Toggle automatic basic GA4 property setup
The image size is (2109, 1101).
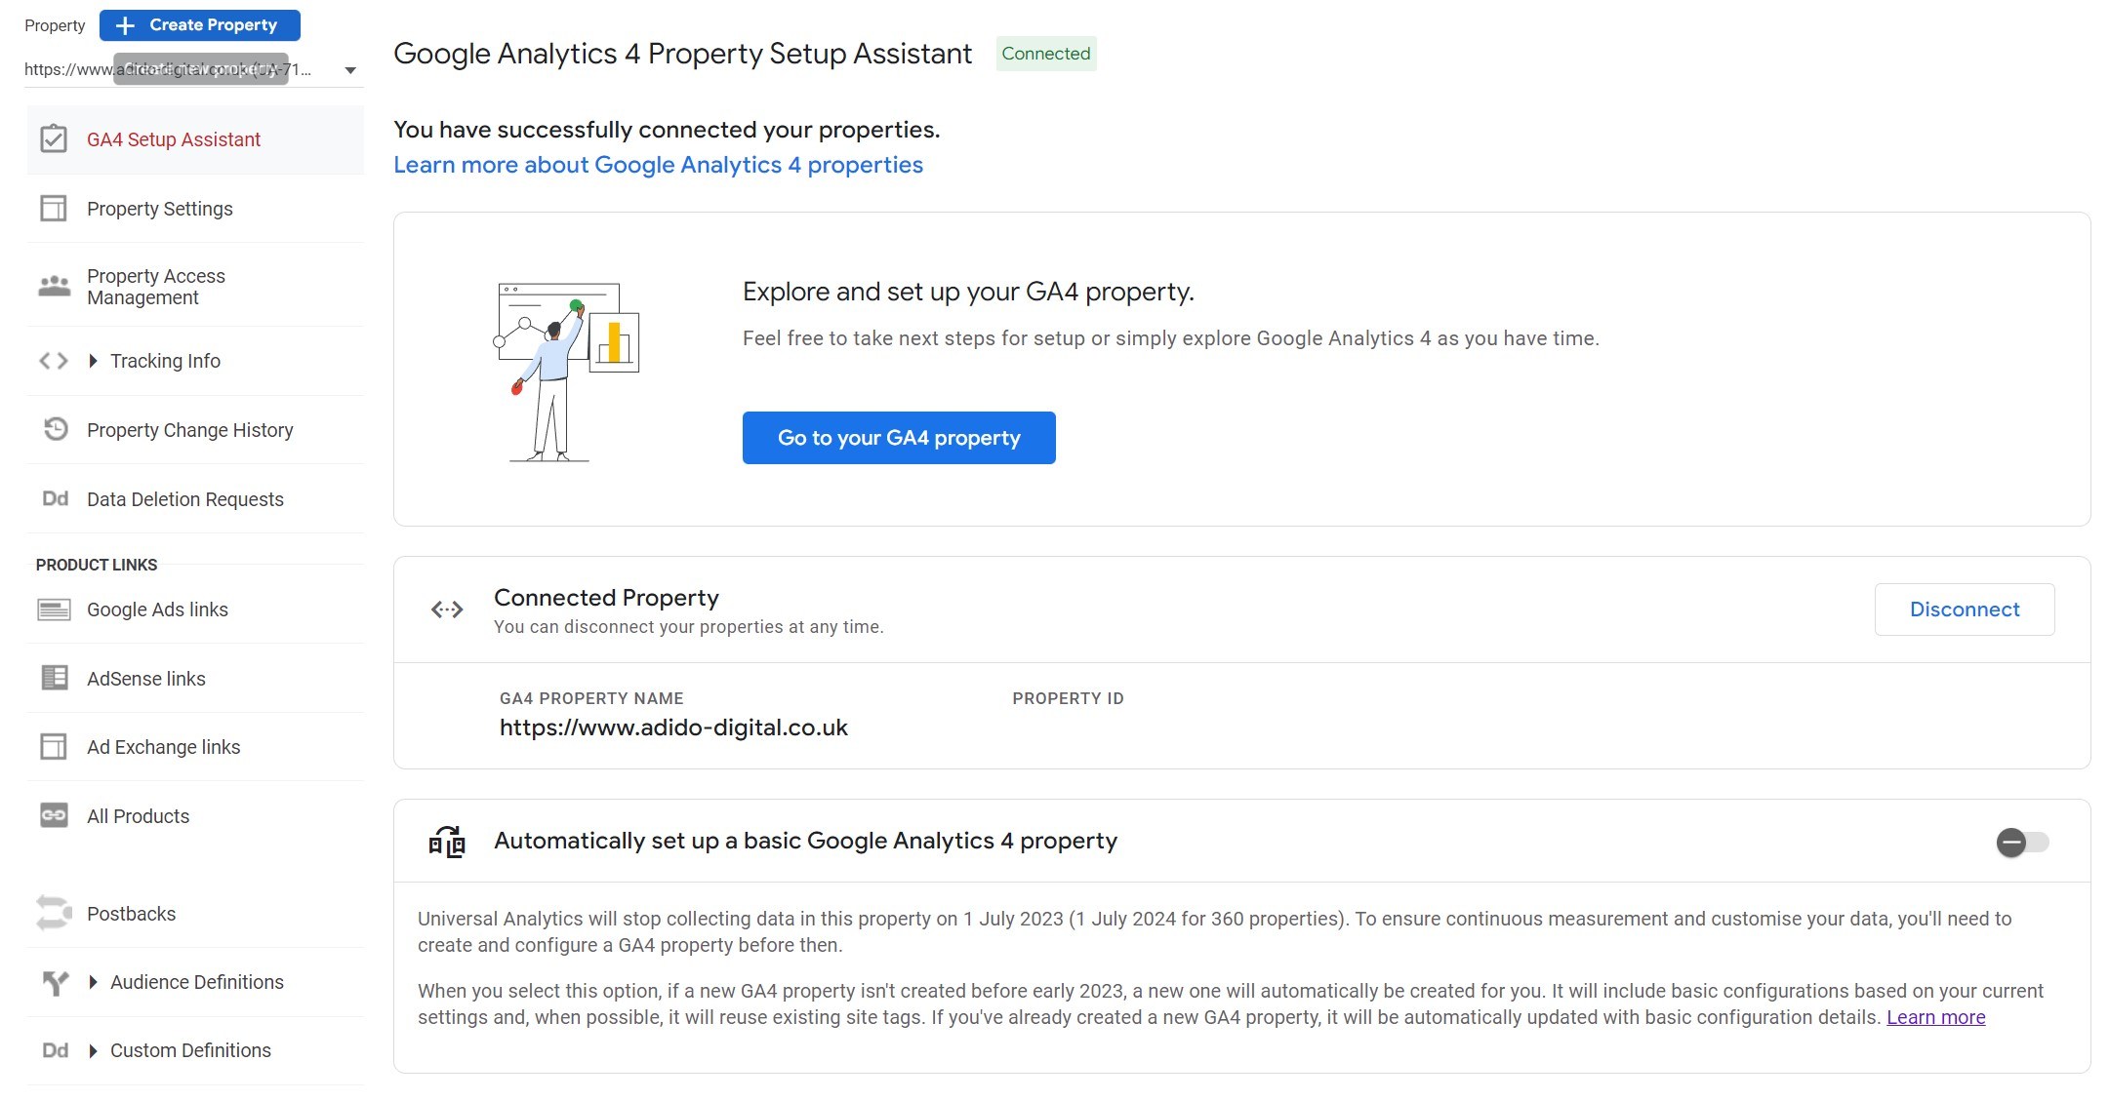(x=2022, y=842)
